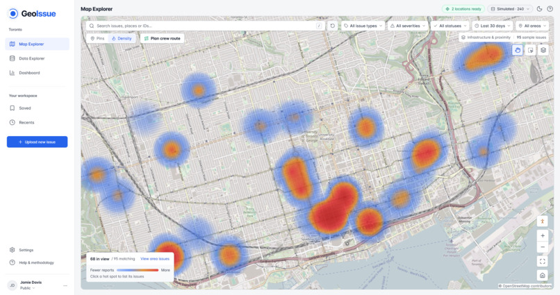Click the Toronto label in sidebar
The image size is (560, 295).
[x=15, y=30]
